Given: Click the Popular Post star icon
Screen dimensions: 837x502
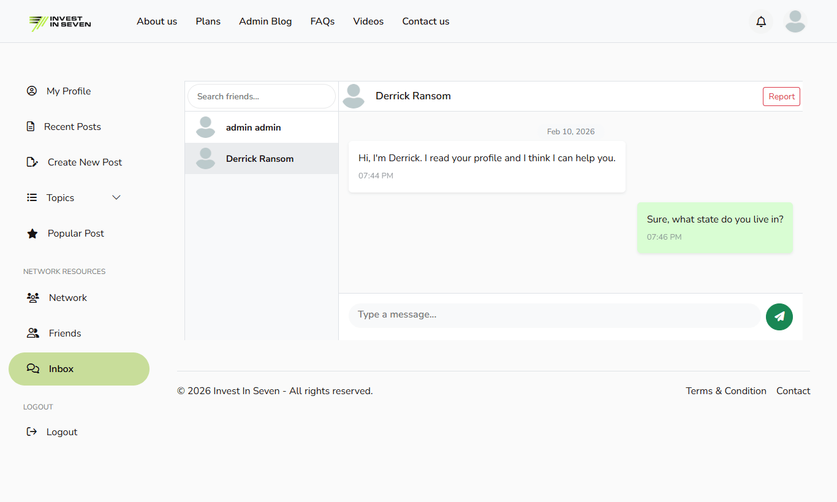Looking at the screenshot, I should pos(32,234).
